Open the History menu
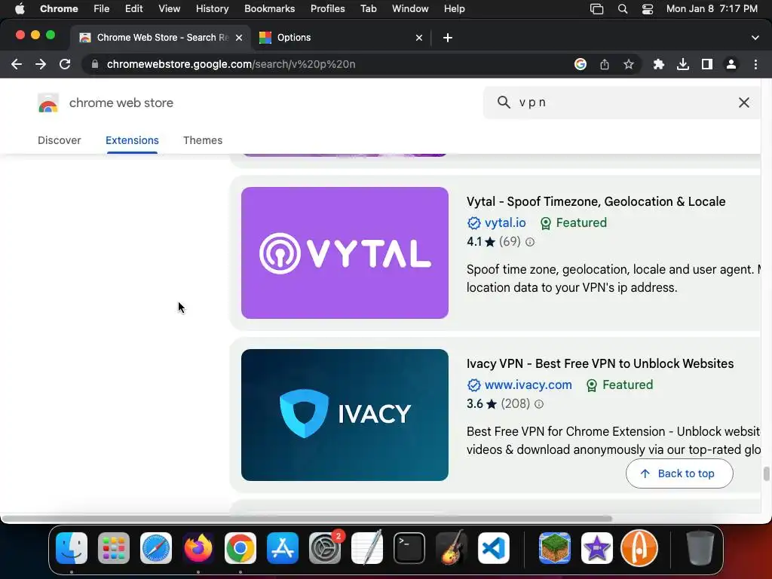The width and height of the screenshot is (772, 579). pyautogui.click(x=212, y=9)
